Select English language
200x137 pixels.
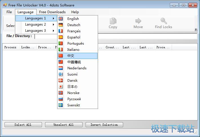coord(77,19)
